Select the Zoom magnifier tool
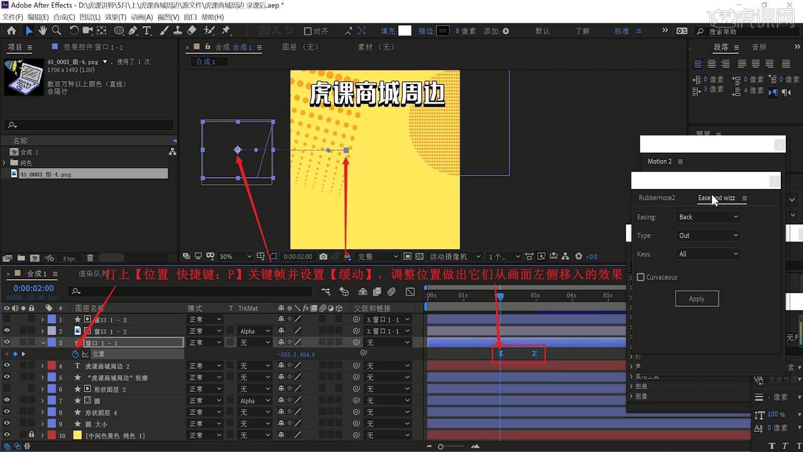Screen dimensions: 803x452 click(56, 31)
